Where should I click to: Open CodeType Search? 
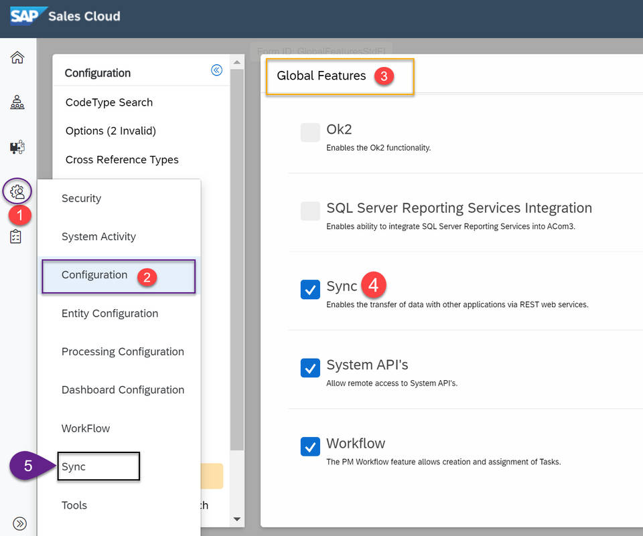109,102
